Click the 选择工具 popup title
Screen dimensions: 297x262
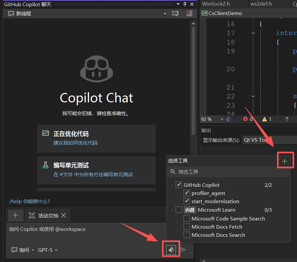(178, 161)
